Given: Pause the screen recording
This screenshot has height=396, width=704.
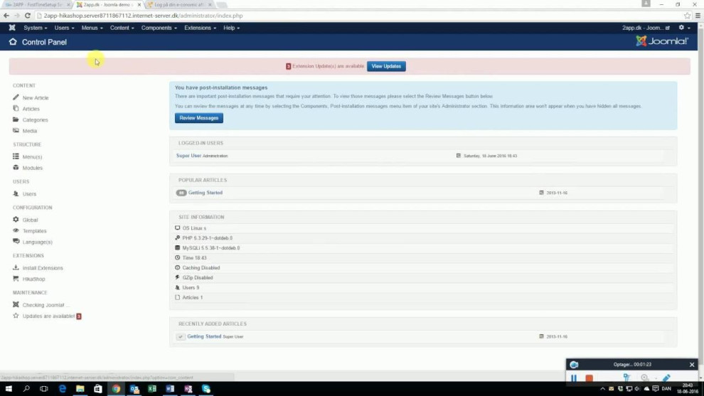Looking at the screenshot, I should (574, 379).
